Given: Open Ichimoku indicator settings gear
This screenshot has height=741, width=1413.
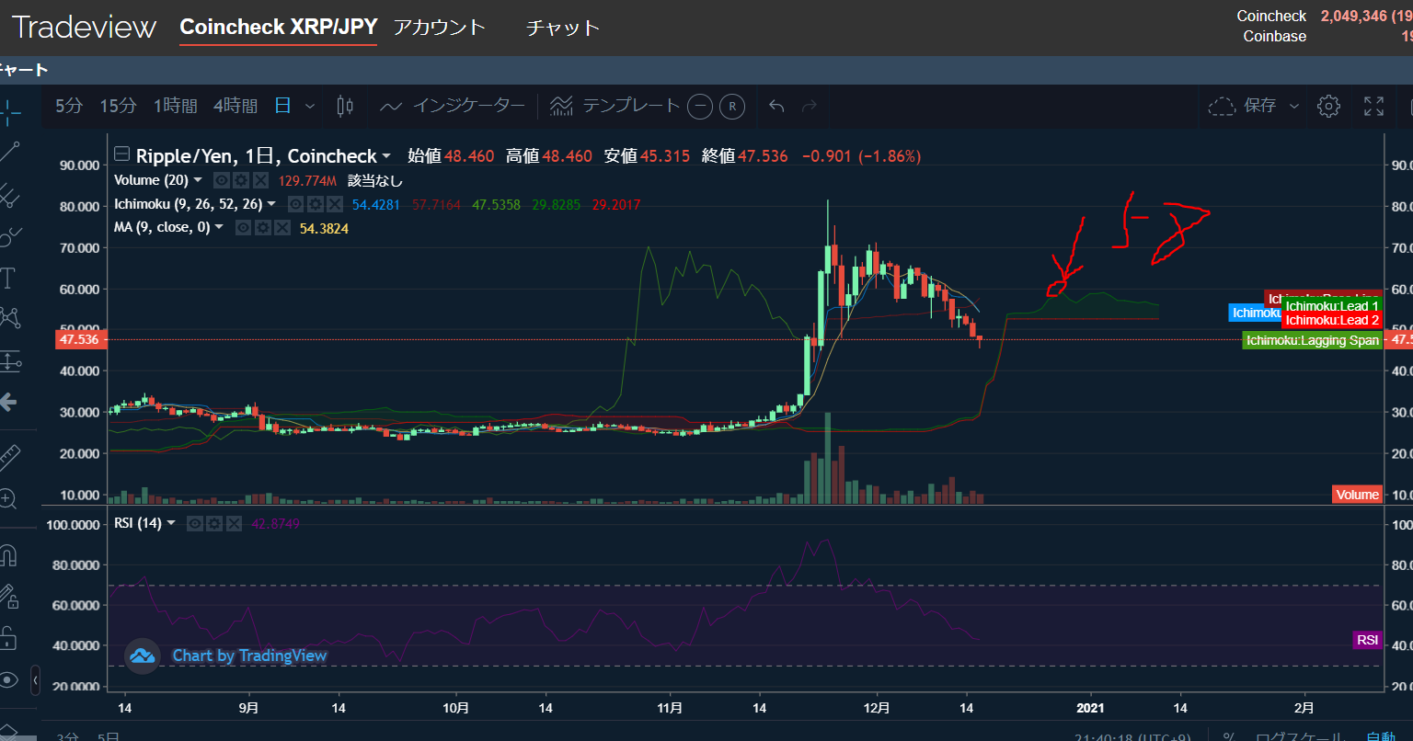Looking at the screenshot, I should coord(316,204).
